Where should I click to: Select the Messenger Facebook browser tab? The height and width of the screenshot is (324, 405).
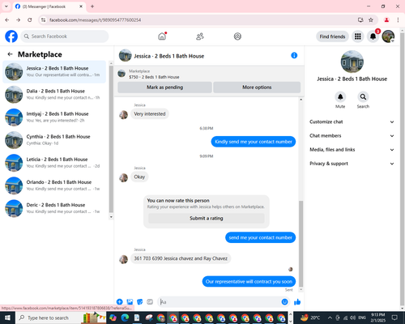pos(49,6)
